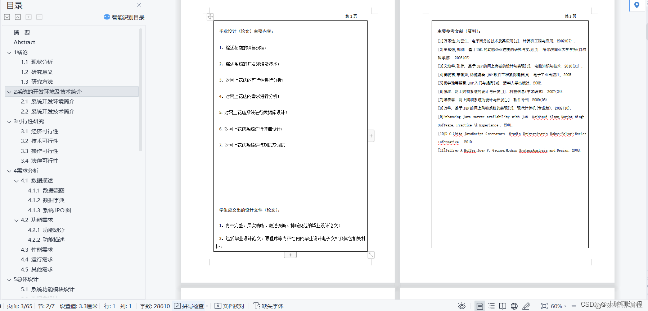
Task: Click 页面: 3/65 in status bar
Action: (19, 306)
